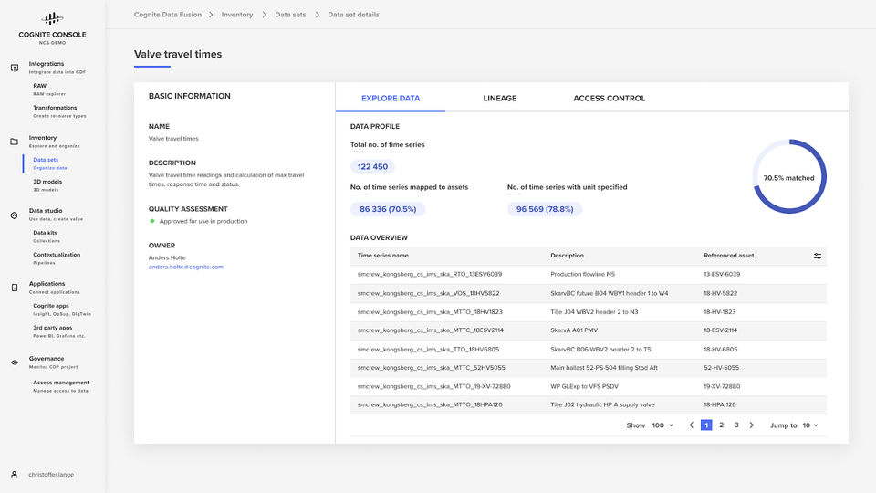
Task: Go to next page arrow
Action: tap(751, 425)
